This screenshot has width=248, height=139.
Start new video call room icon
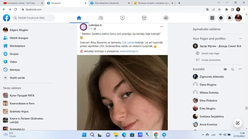click(225, 69)
